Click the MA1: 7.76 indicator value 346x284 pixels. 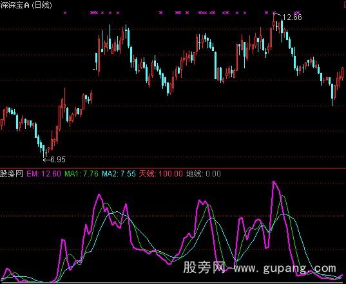(x=81, y=173)
